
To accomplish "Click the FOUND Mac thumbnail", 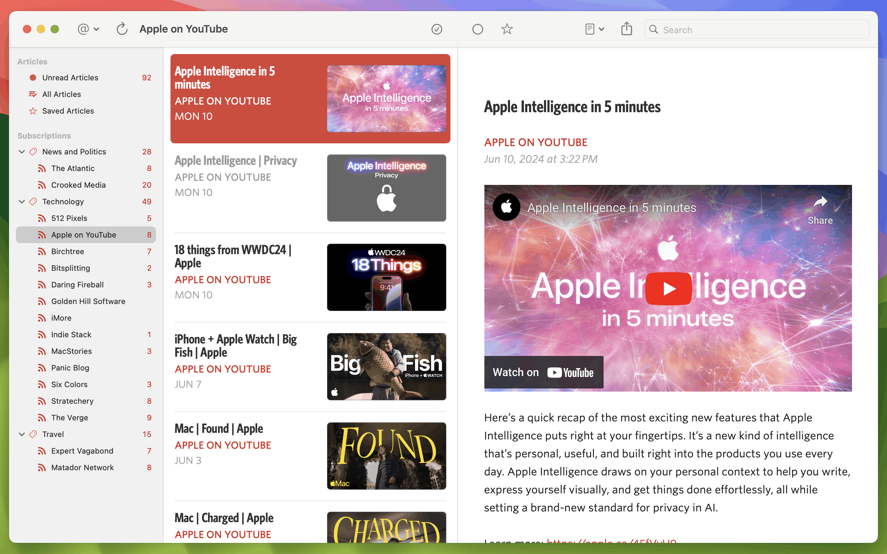I will tap(386, 456).
